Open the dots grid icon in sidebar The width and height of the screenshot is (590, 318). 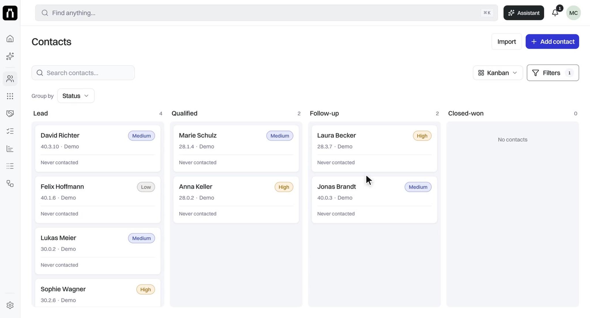coord(10,96)
